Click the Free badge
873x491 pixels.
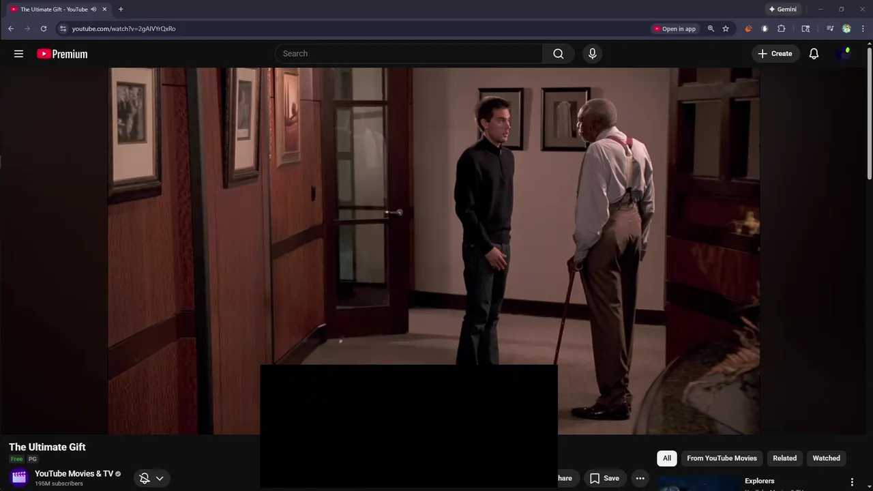click(16, 459)
